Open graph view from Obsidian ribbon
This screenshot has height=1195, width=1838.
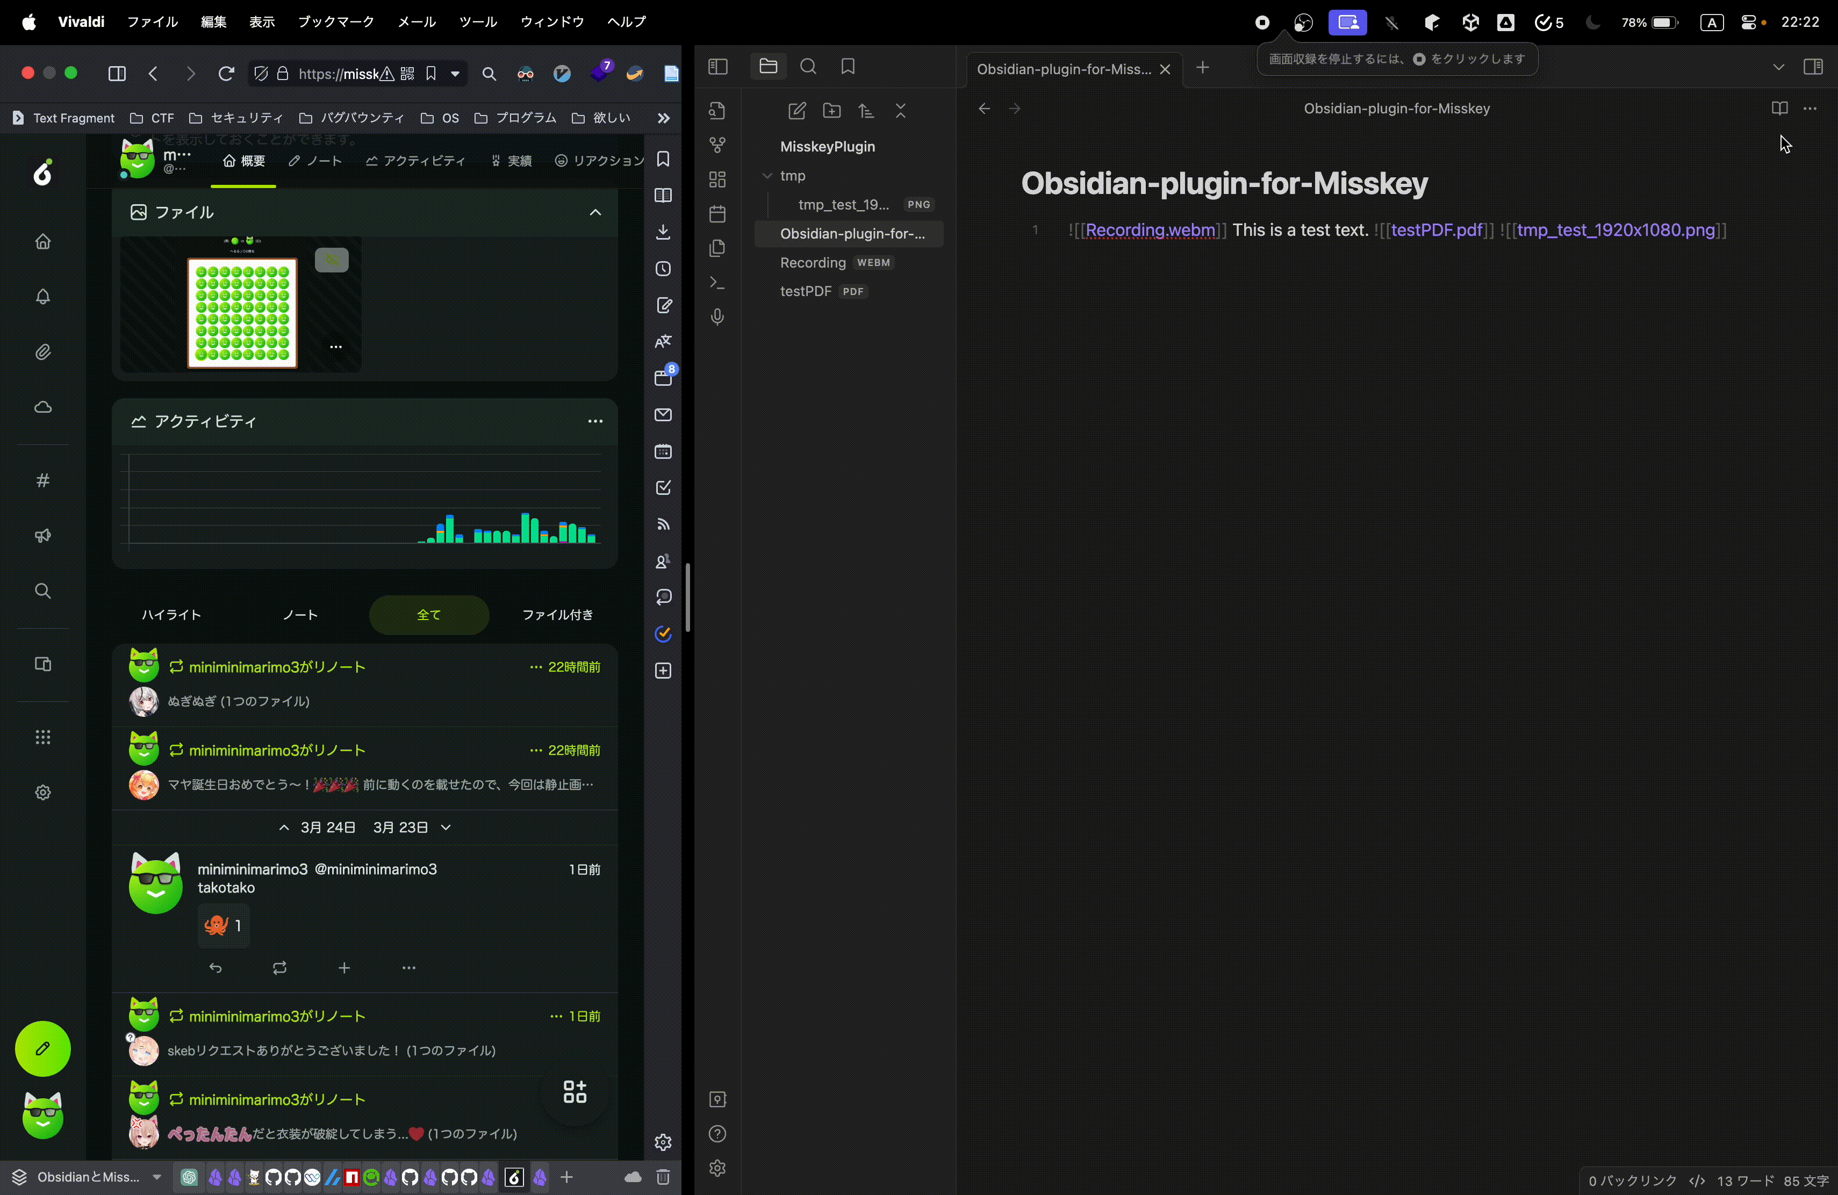tap(717, 145)
